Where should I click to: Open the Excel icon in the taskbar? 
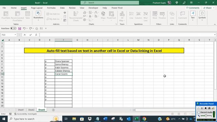(x=136, y=119)
